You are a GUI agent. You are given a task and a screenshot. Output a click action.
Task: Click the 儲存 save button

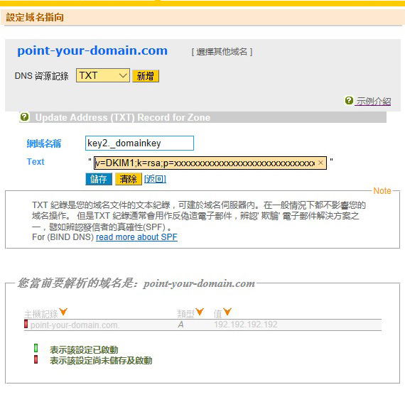(99, 179)
